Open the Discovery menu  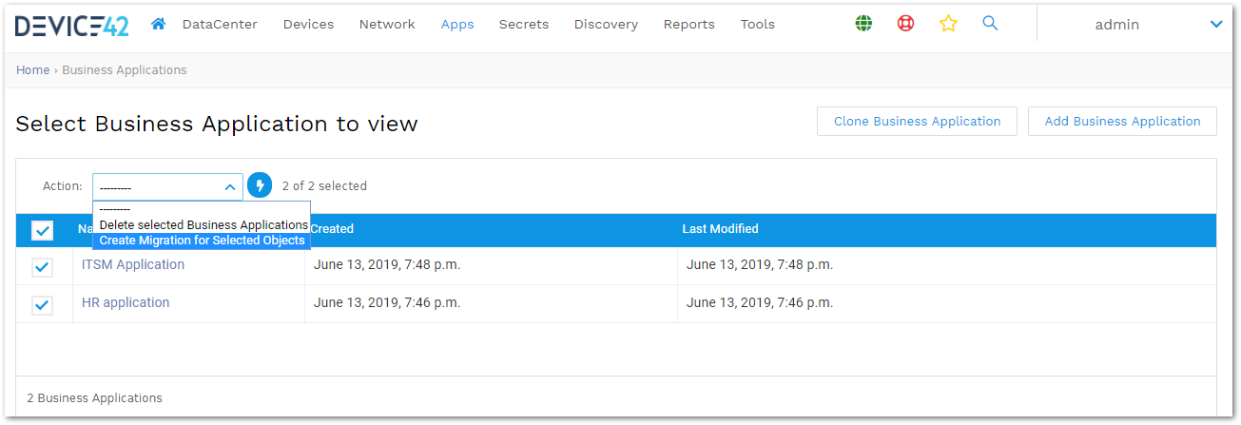606,25
